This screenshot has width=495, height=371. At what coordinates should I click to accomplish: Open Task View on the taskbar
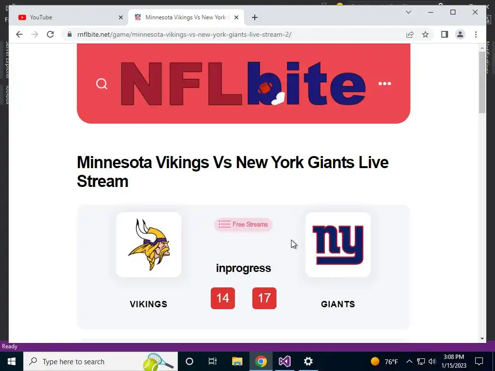pyautogui.click(x=213, y=361)
